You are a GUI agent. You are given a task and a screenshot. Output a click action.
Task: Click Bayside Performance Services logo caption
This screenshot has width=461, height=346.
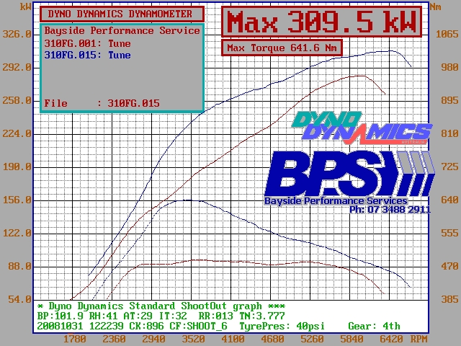click(336, 201)
